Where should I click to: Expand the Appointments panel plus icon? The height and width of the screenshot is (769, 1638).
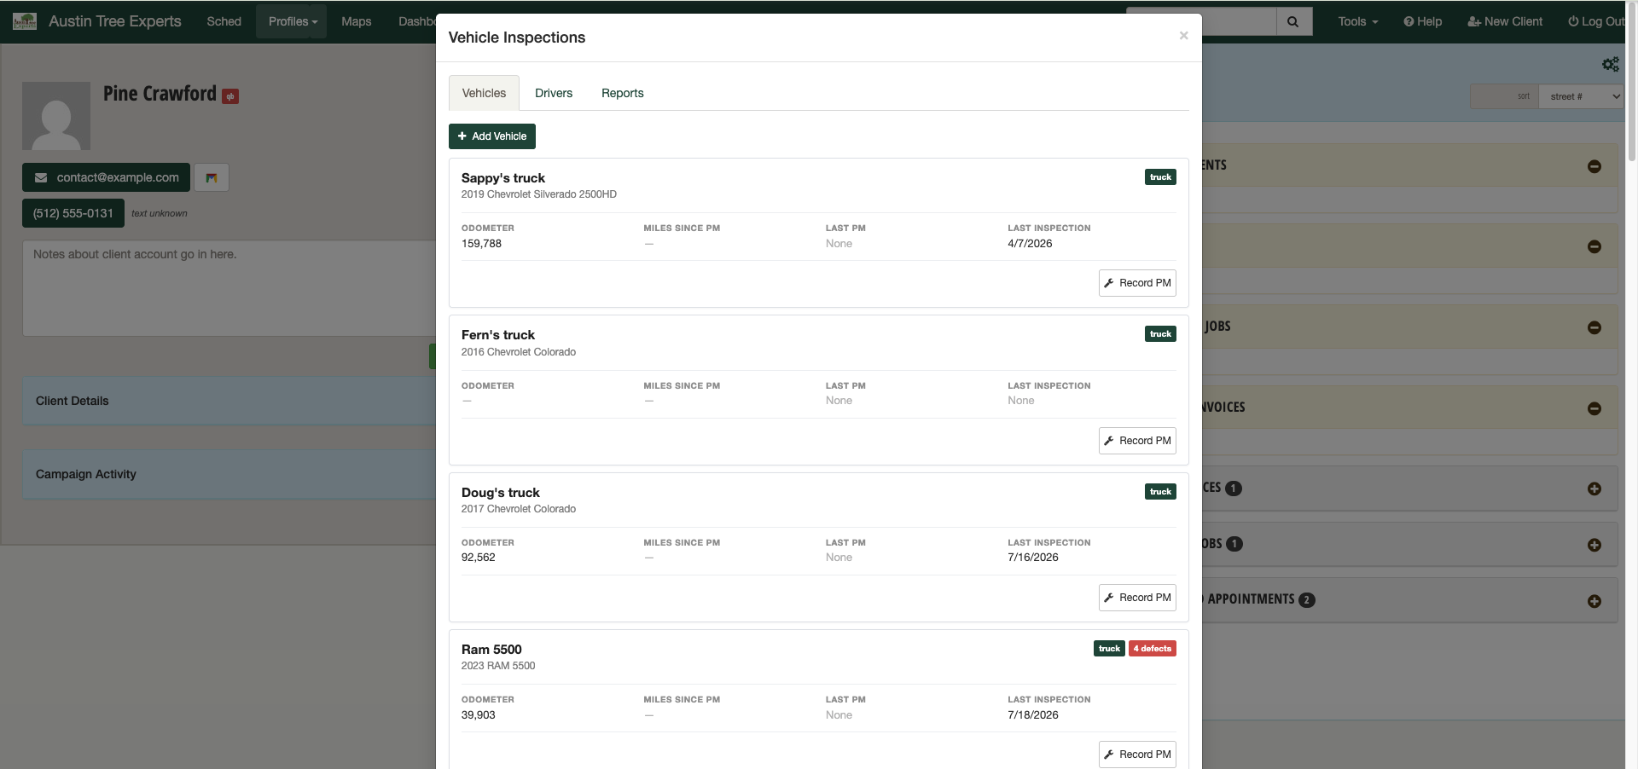(x=1594, y=601)
